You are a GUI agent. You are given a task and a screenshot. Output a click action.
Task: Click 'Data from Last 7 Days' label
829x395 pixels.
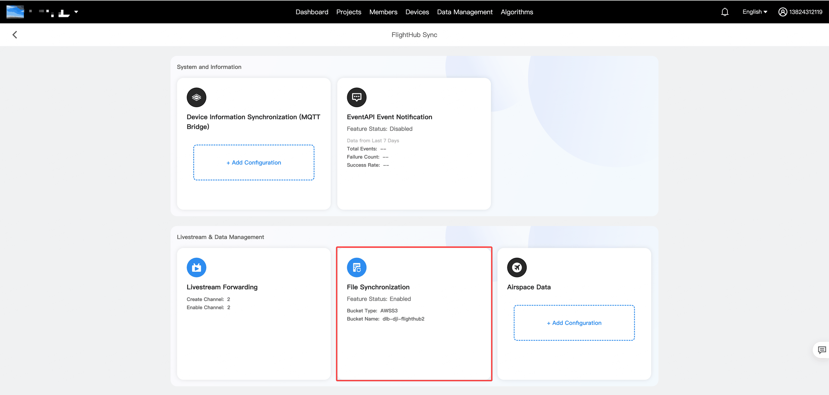pos(373,141)
